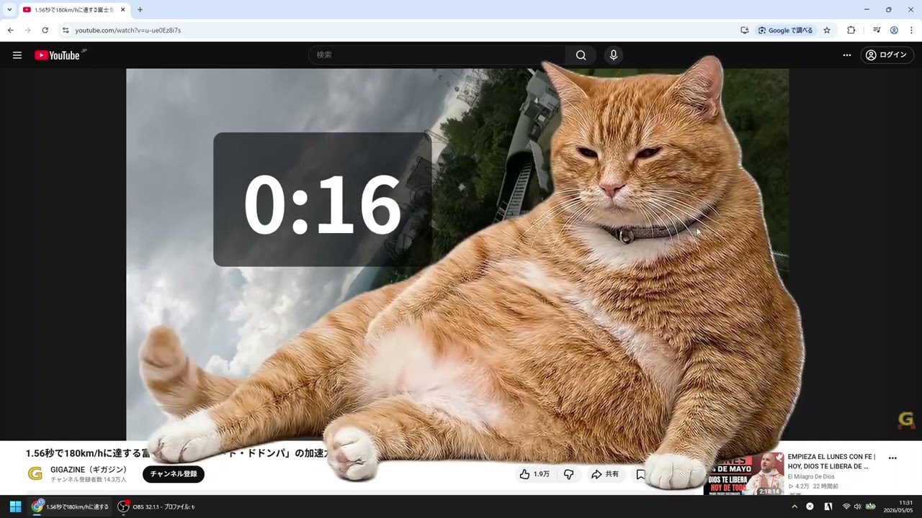
Task: View site information icon in address bar
Action: [x=66, y=30]
